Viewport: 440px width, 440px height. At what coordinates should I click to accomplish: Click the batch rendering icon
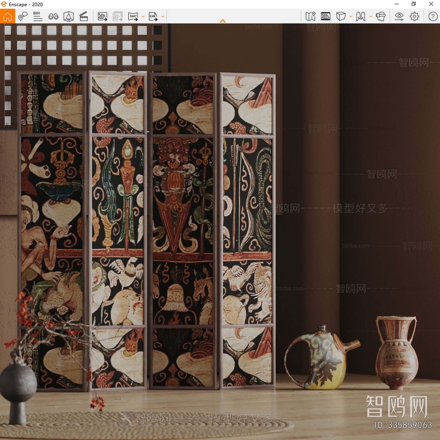point(118,16)
